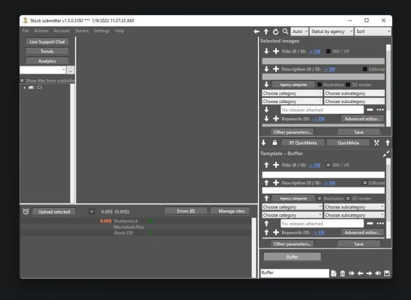
Task: Click the Upload selected button
Action: click(54, 212)
